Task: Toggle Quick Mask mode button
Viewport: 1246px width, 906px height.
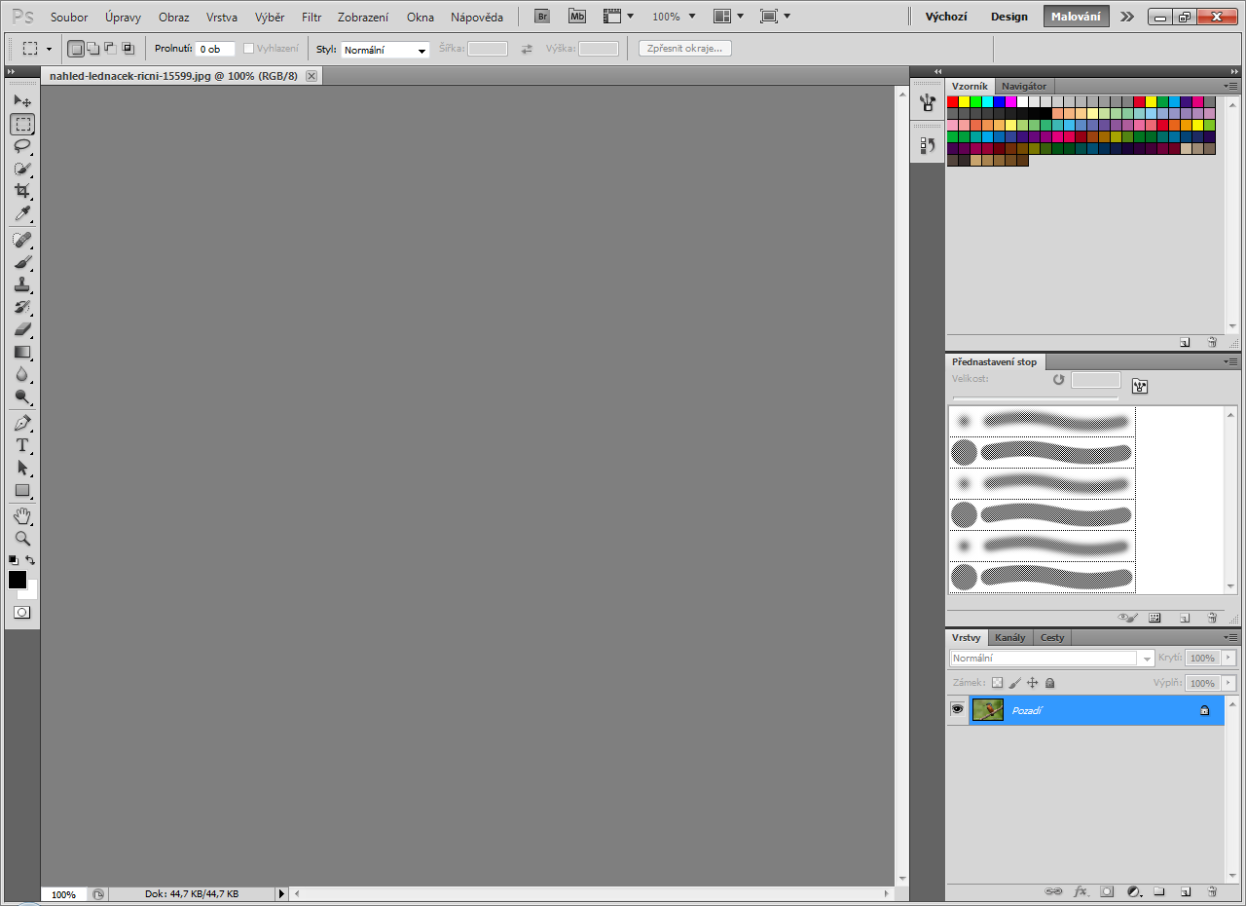Action: (21, 612)
